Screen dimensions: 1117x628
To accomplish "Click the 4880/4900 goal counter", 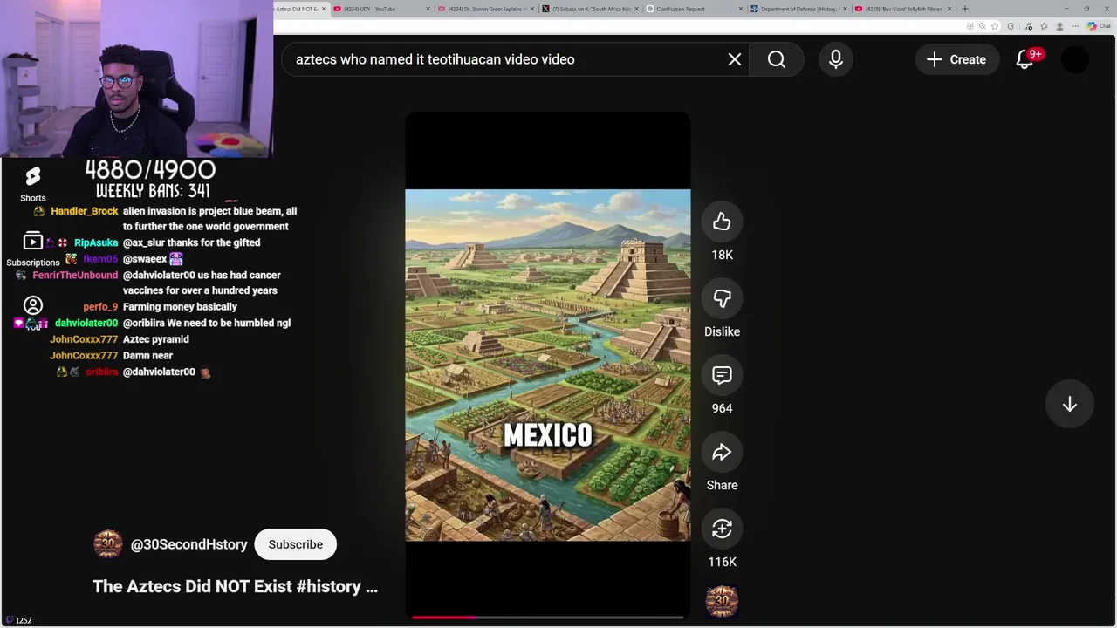I will coord(150,169).
